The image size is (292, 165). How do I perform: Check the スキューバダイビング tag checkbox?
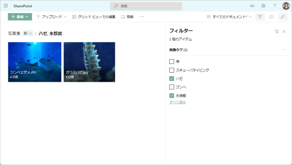pyautogui.click(x=172, y=70)
